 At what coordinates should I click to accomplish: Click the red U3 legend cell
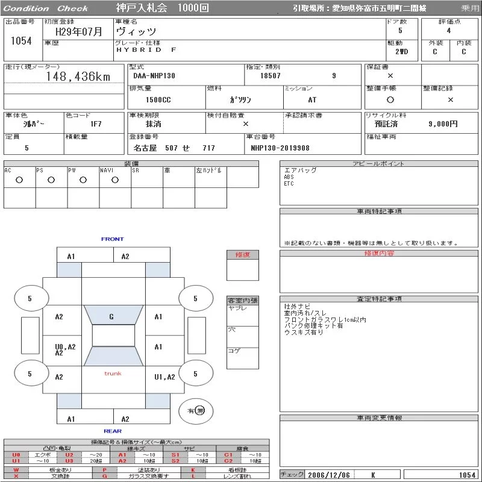point(69,461)
